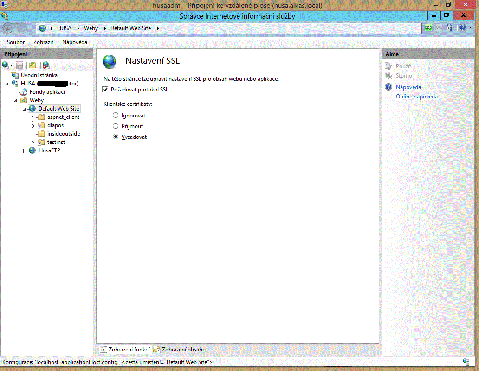
Task: Click the home icon in the top toolbar
Action: pos(449,28)
